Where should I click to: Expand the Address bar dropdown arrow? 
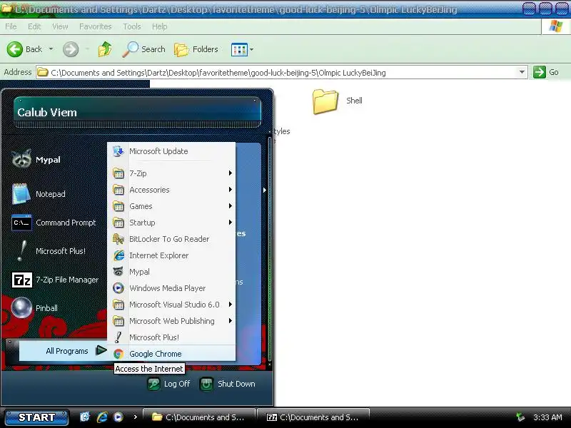click(x=522, y=72)
